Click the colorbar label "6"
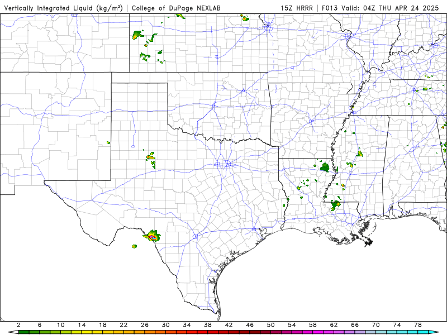The height and width of the screenshot is (335, 447). click(x=40, y=325)
